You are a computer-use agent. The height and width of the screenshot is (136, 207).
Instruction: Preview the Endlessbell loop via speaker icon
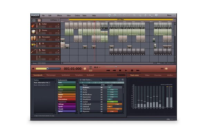point(81,104)
